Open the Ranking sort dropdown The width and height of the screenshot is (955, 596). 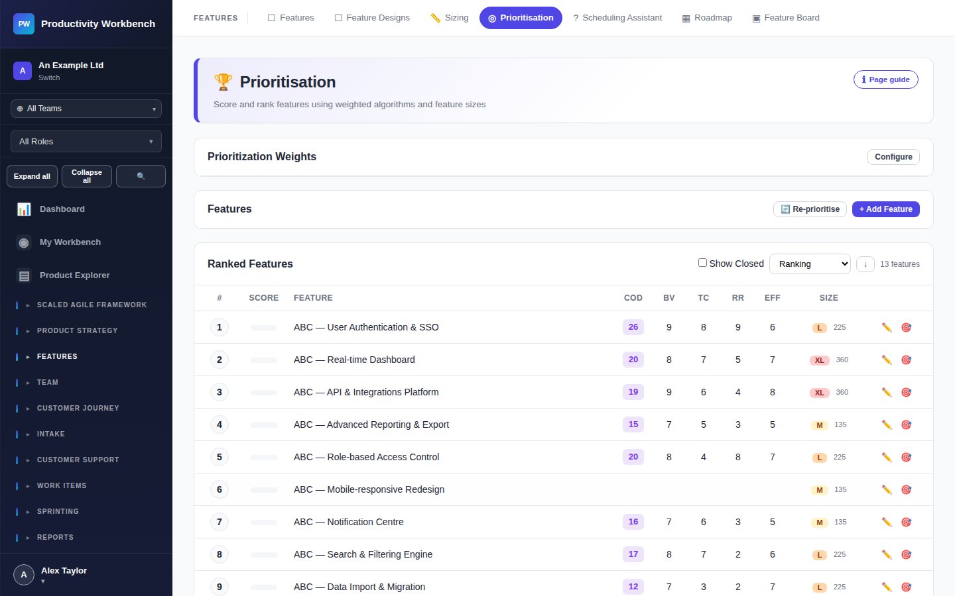pos(810,264)
